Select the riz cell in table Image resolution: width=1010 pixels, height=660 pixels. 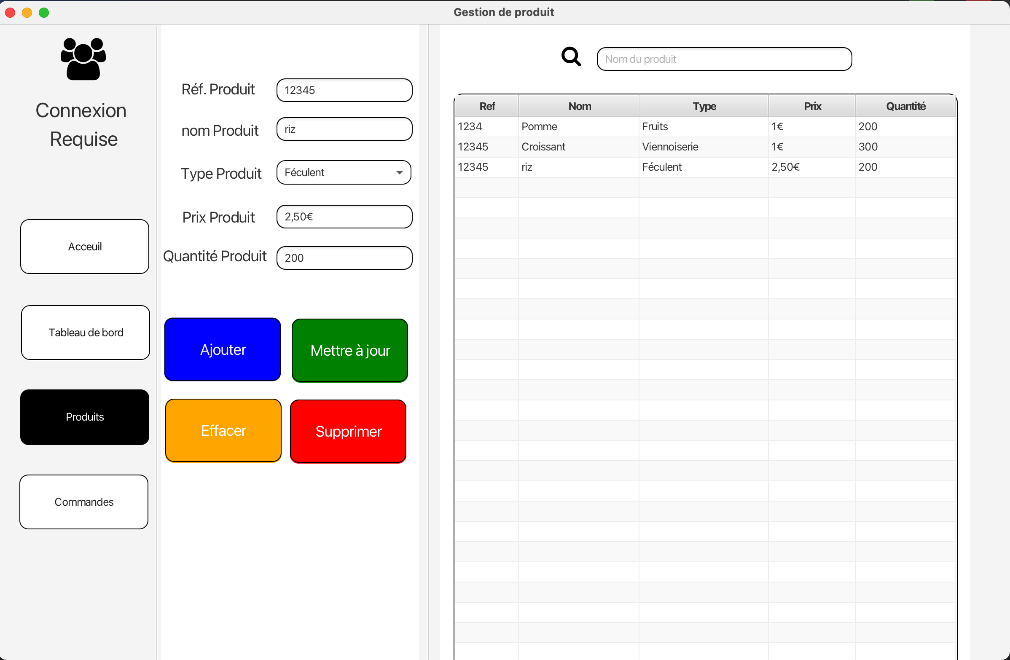click(579, 167)
